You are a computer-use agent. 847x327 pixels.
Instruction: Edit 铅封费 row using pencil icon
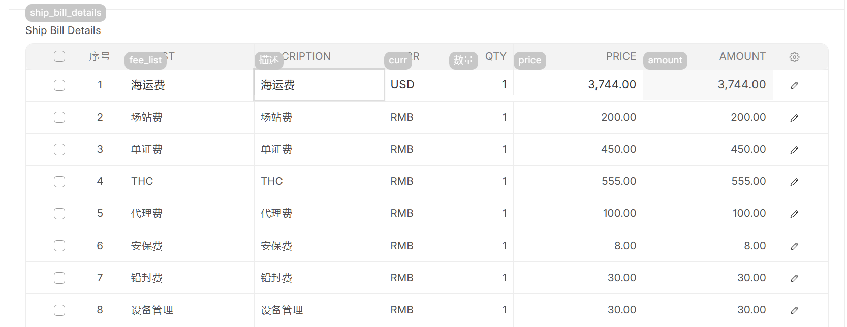[794, 278]
